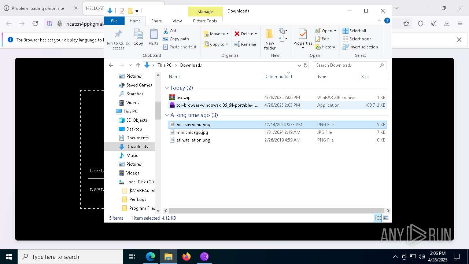The width and height of the screenshot is (469, 264).
Task: Click Select all in ribbon
Action: point(354,31)
